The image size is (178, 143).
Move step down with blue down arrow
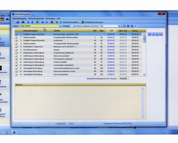32,22
